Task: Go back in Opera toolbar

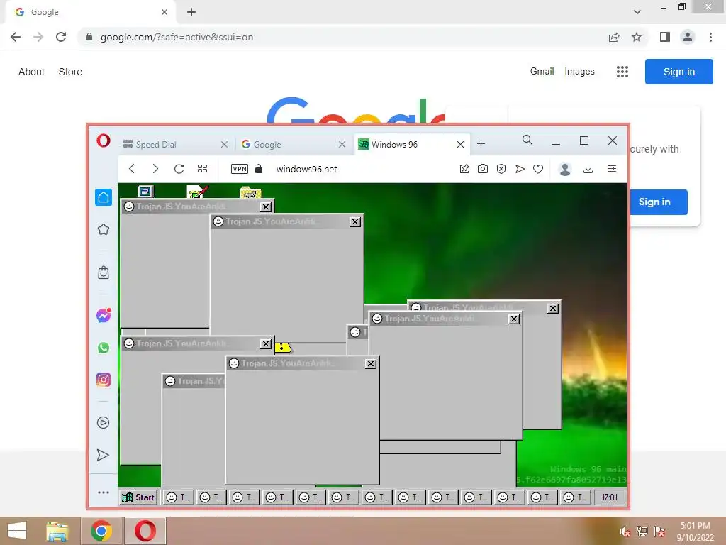Action: coord(132,169)
